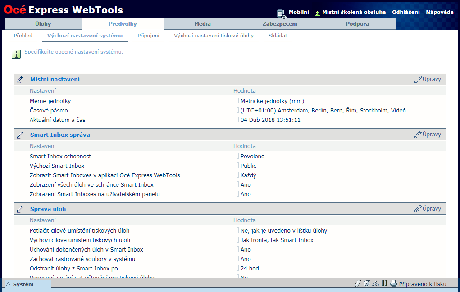Click the 24 hod value
The height and width of the screenshot is (292, 460).
tap(250, 268)
